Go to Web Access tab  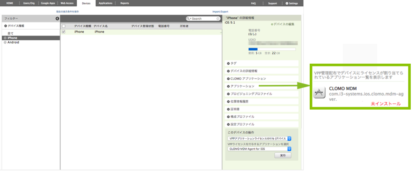coord(67,3)
